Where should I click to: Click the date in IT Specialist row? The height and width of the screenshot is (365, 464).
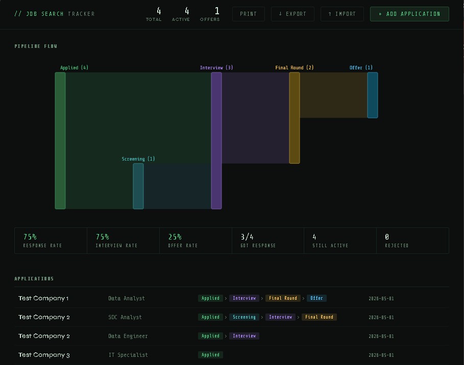[x=381, y=355]
